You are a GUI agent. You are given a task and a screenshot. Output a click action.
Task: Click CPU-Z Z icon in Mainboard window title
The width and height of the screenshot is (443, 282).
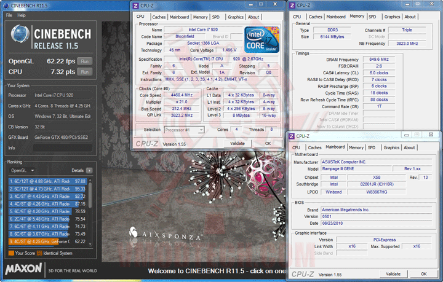click(292, 136)
